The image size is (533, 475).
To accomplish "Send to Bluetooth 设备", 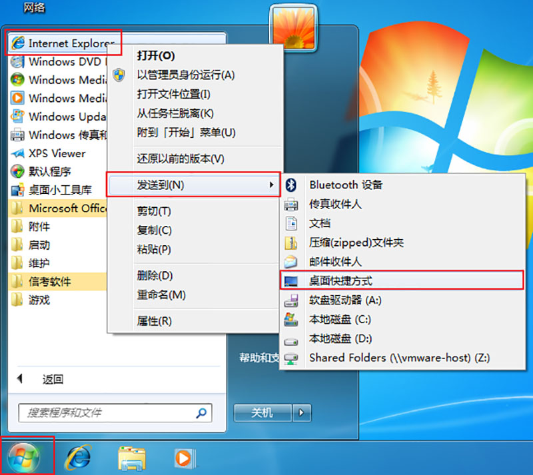I will 402,185.
